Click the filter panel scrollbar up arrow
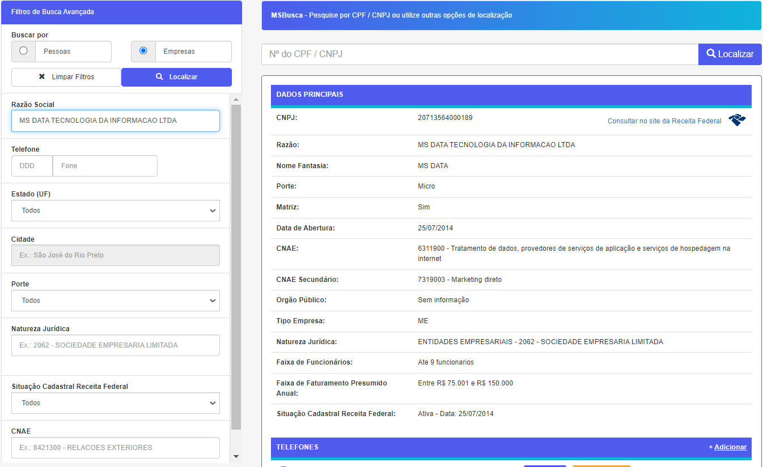The image size is (763, 467). coord(236,99)
